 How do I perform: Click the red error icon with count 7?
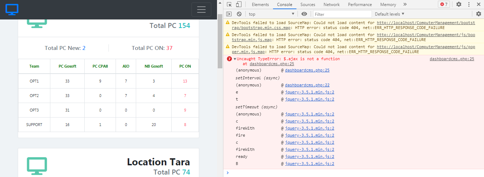click(229, 59)
